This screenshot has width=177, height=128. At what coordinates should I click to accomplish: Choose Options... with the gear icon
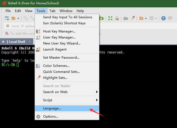pyautogui.click(x=50, y=117)
